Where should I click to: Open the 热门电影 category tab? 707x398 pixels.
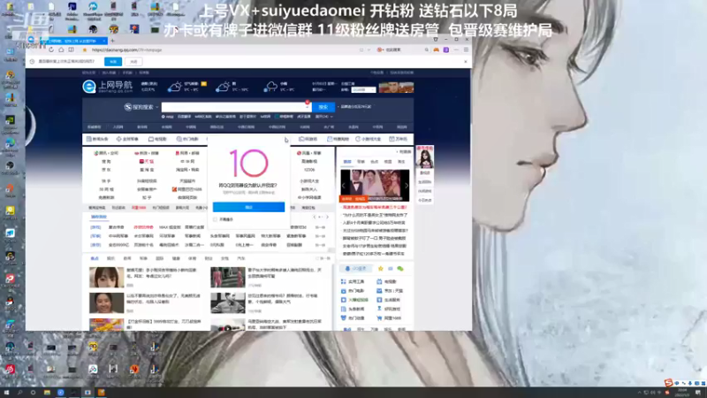[187, 139]
